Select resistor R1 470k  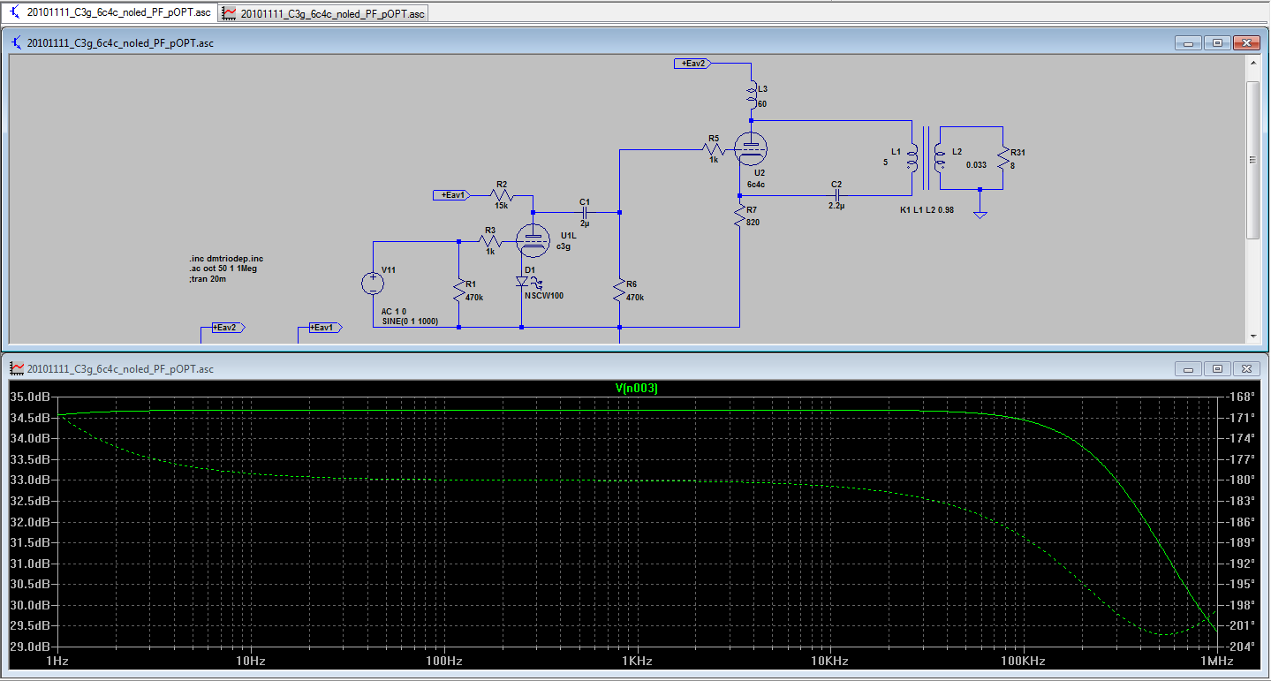[x=458, y=290]
